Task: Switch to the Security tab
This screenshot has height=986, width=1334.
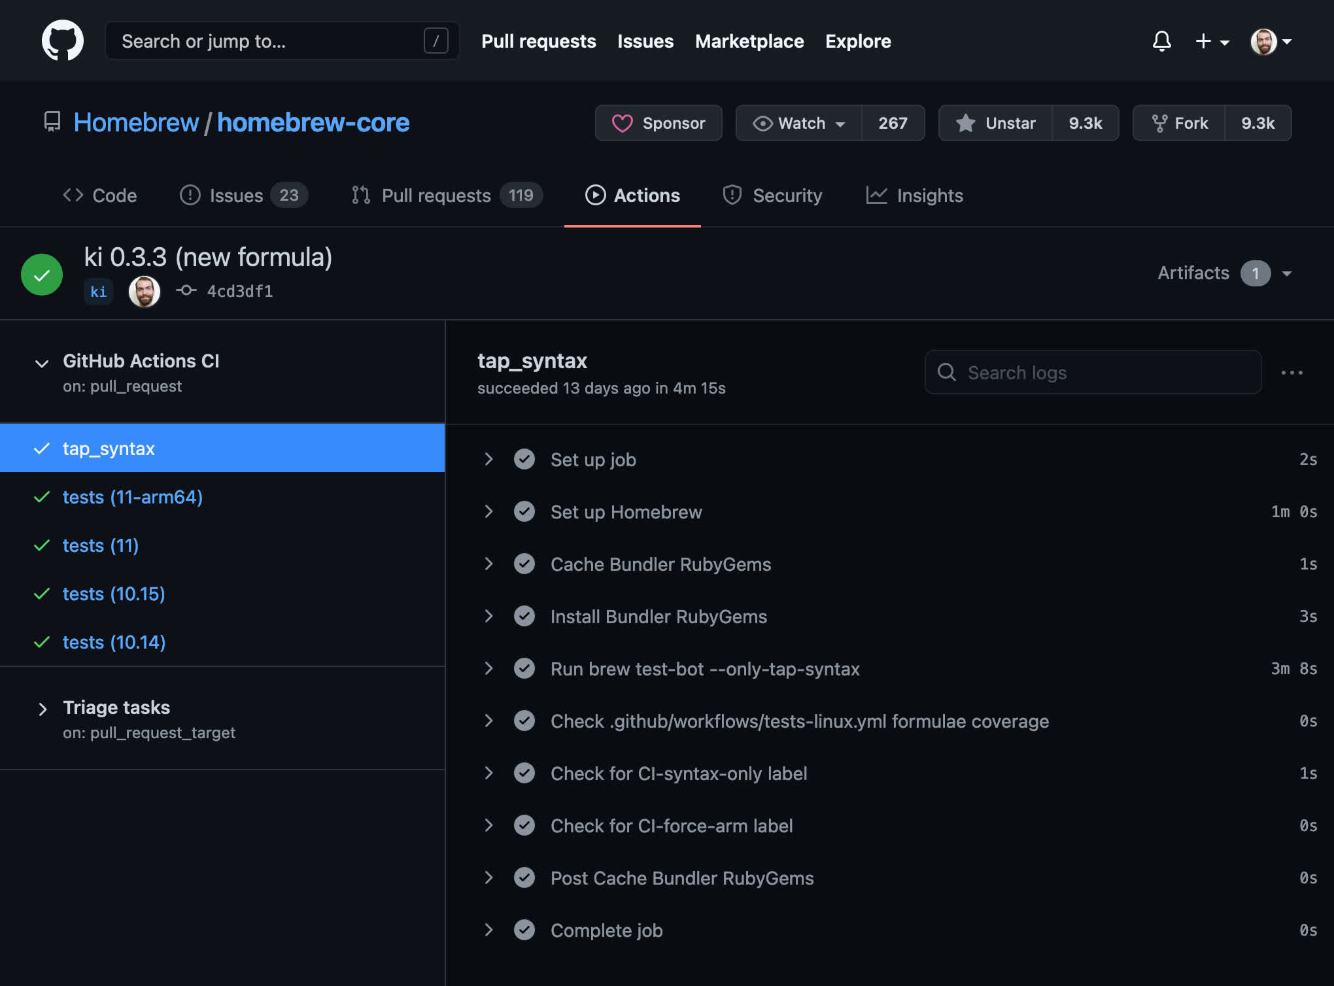Action: point(772,195)
